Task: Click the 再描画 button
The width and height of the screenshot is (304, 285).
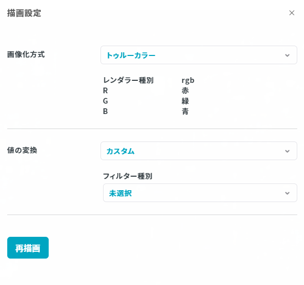Action: 28,248
